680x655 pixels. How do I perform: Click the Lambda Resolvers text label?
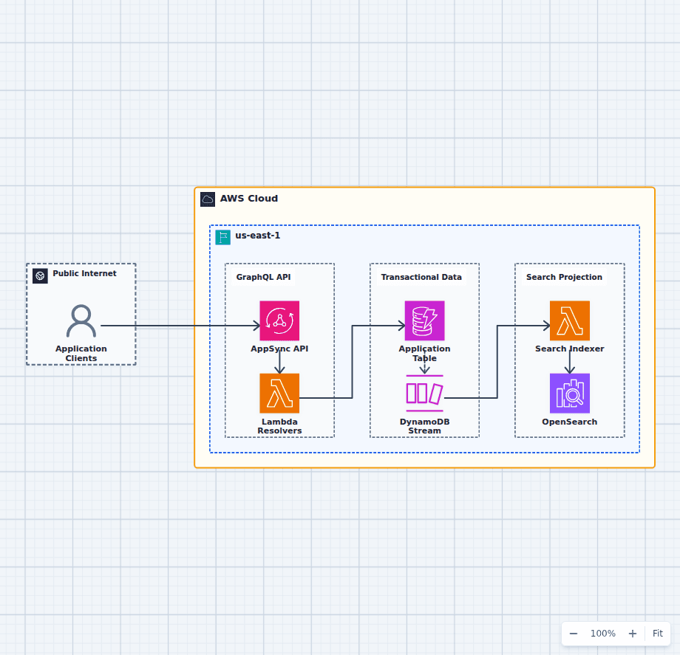click(279, 426)
